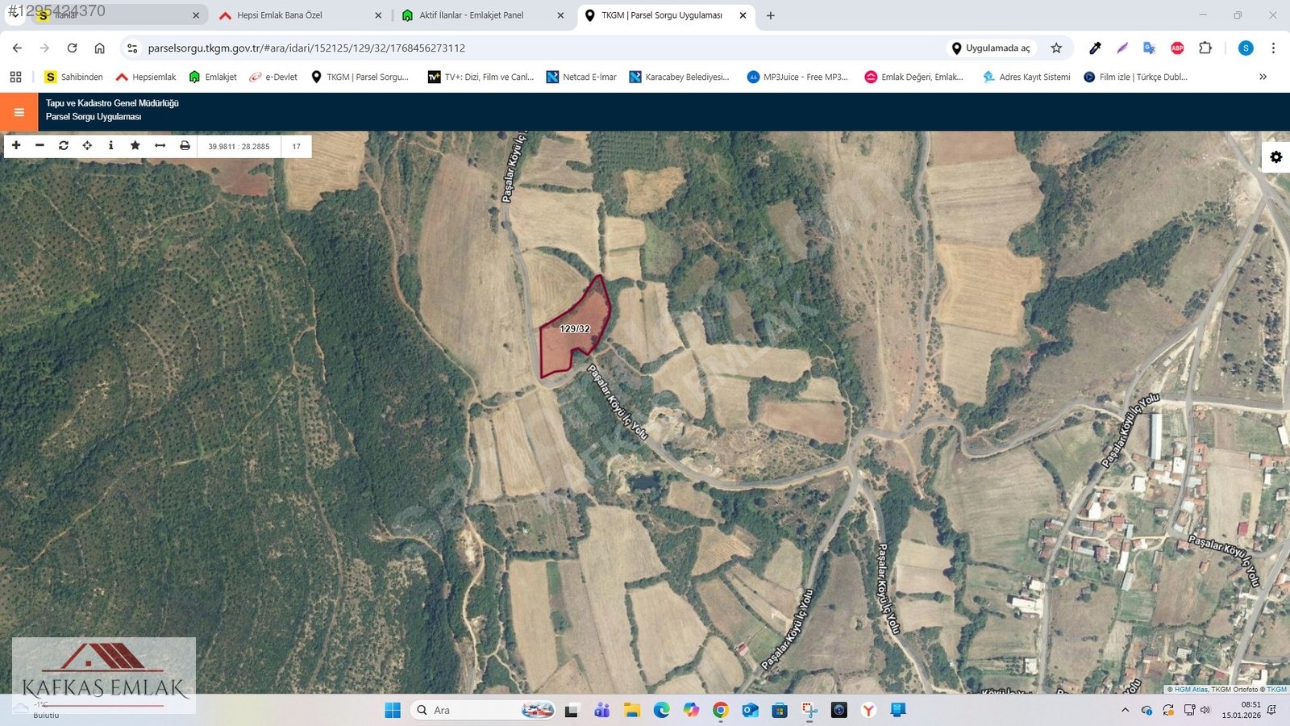1290x726 pixels.
Task: Open Adres Kayıt Sistemi bookmark
Action: 1026,77
